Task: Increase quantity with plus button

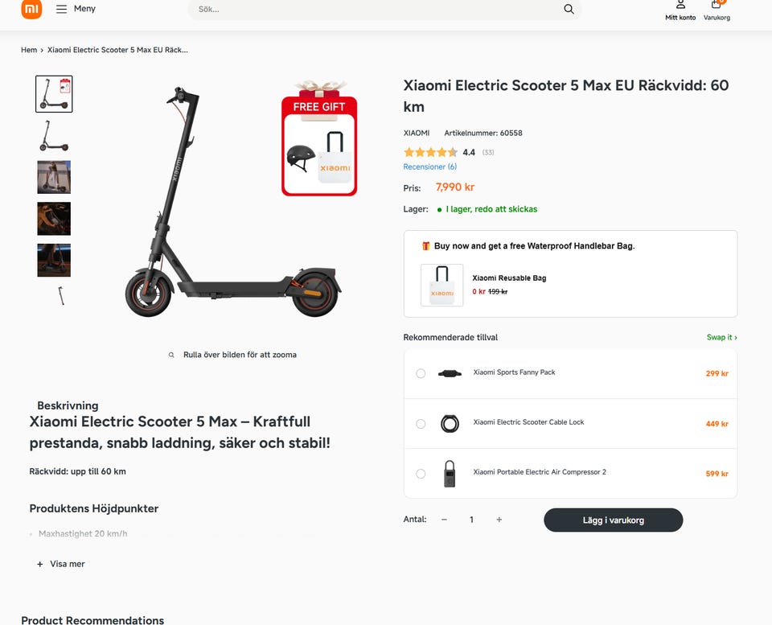Action: (499, 520)
